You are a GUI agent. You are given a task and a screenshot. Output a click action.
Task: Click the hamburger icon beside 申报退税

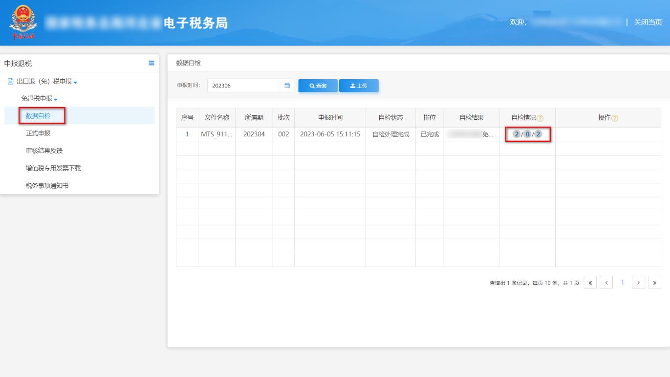[152, 63]
